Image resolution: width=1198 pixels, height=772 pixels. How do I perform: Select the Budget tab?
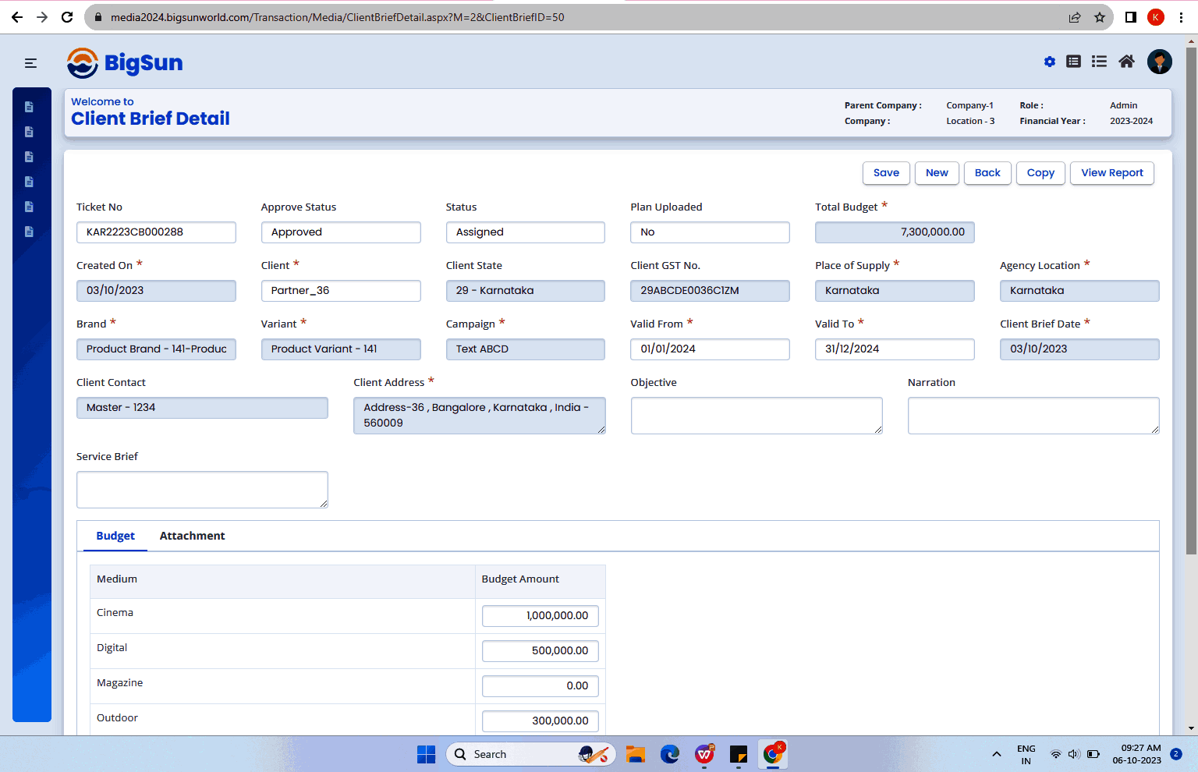coord(115,536)
